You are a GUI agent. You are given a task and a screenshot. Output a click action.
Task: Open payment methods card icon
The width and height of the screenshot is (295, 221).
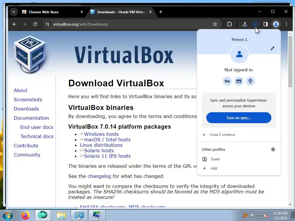pyautogui.click(x=239, y=81)
